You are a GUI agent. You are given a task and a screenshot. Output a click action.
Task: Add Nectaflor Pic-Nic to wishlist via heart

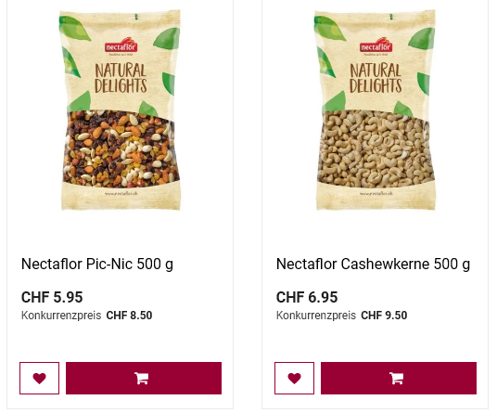tap(39, 378)
